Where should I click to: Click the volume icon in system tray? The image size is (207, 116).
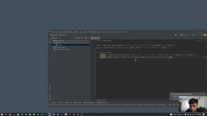193,114
